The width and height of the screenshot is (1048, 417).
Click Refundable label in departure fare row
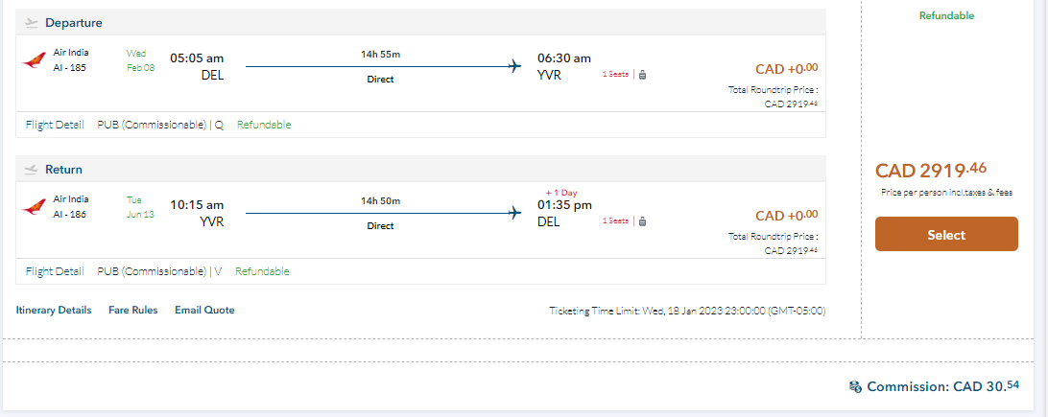pos(264,125)
